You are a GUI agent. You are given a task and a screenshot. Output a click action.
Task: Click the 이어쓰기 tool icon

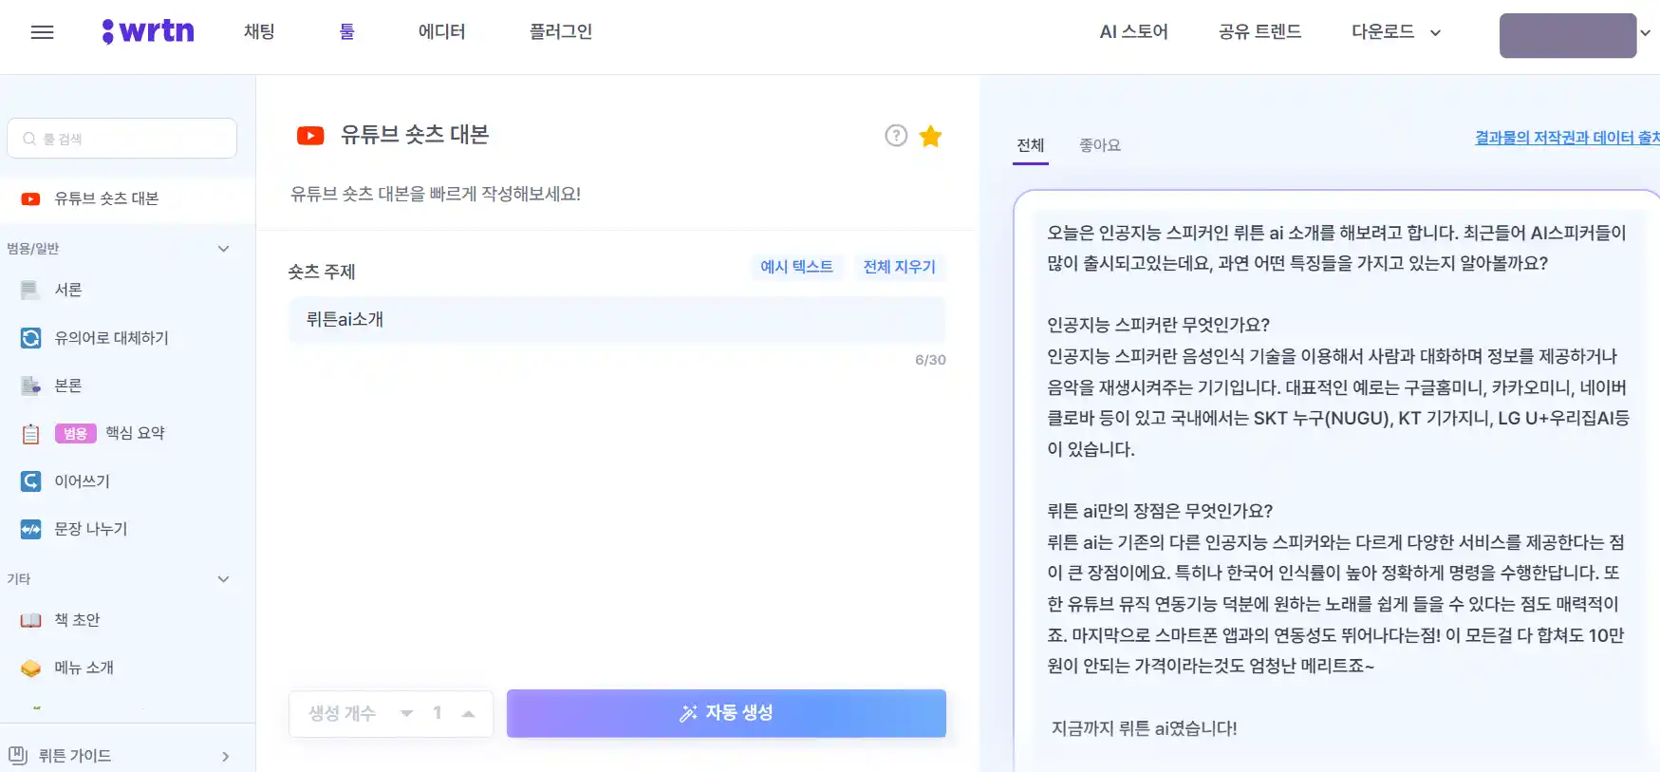point(31,481)
